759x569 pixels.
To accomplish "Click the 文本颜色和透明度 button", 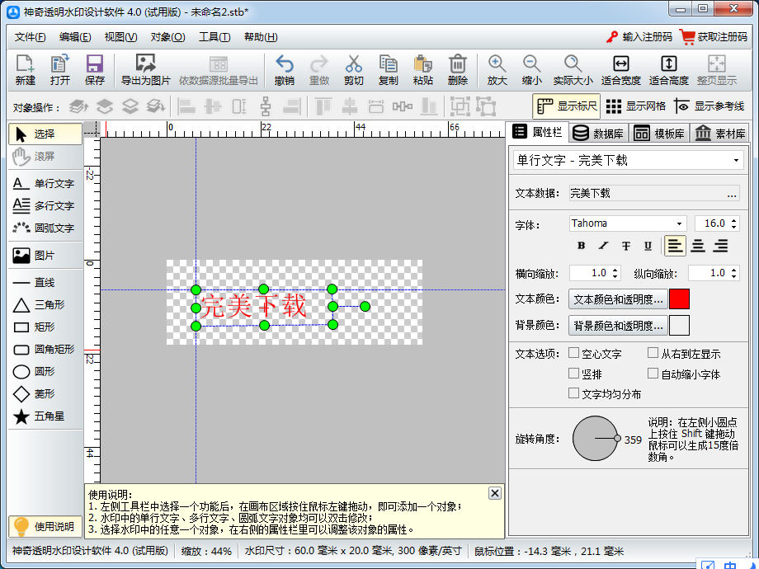I will point(617,298).
